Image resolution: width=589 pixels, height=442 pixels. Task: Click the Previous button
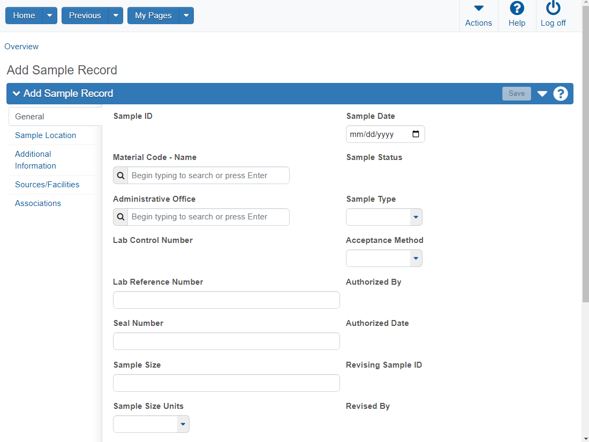pos(85,16)
